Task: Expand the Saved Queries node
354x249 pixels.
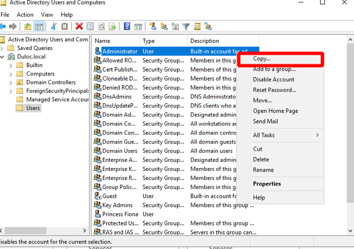Action: pos(2,48)
